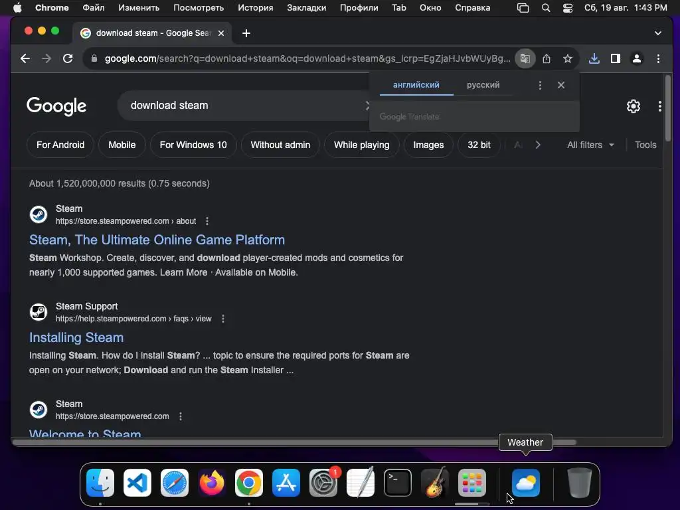680x510 pixels.
Task: Apply the While playing filter chip
Action: point(362,145)
